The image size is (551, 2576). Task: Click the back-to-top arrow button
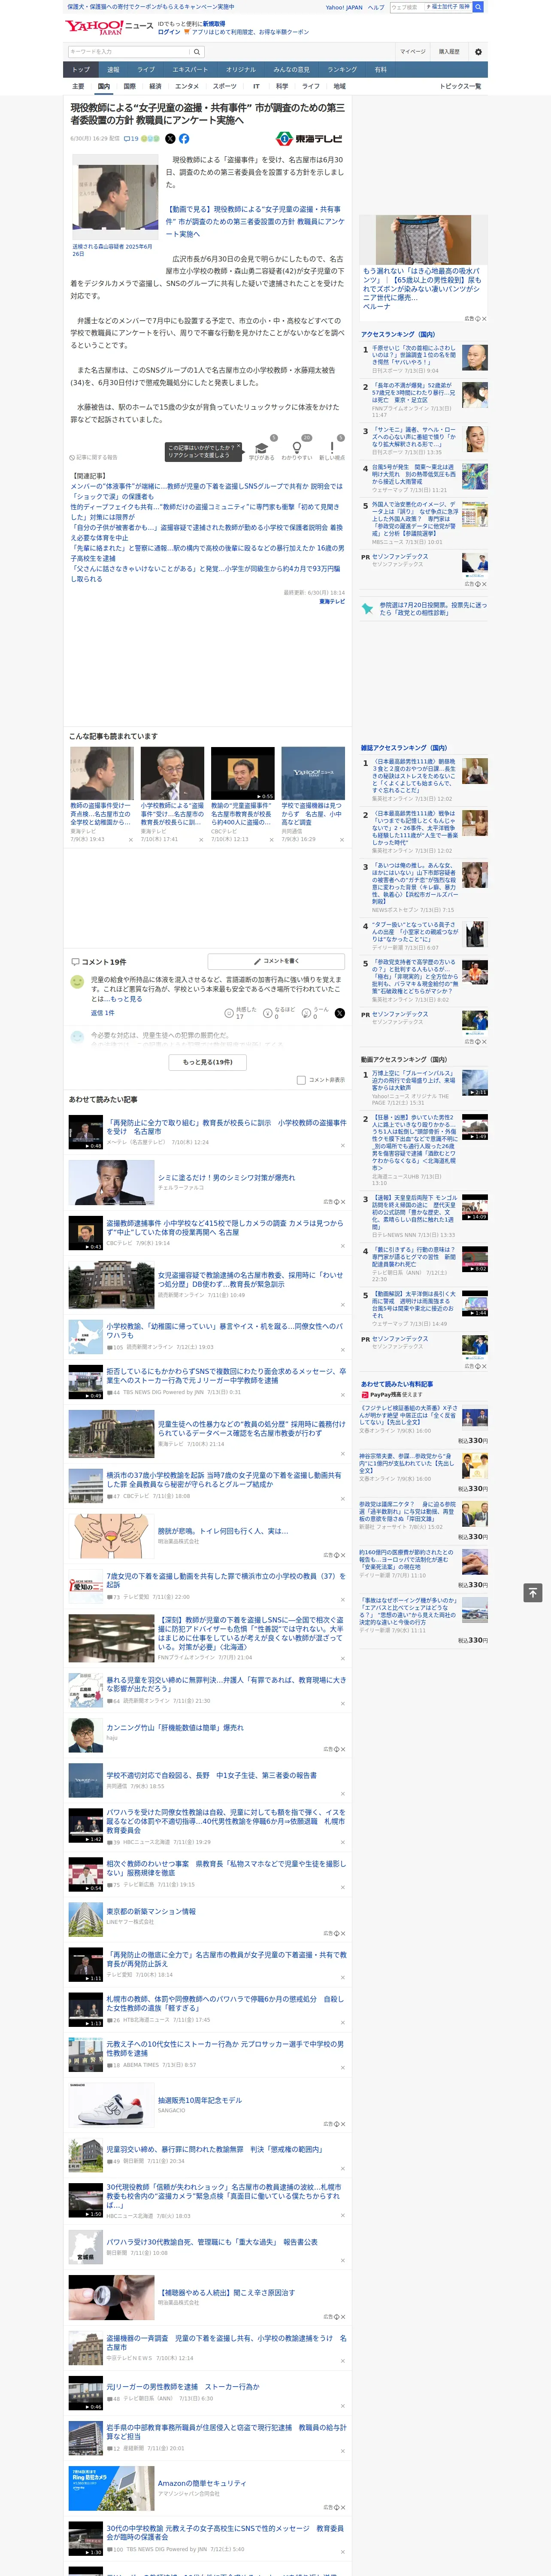pos(533,1592)
